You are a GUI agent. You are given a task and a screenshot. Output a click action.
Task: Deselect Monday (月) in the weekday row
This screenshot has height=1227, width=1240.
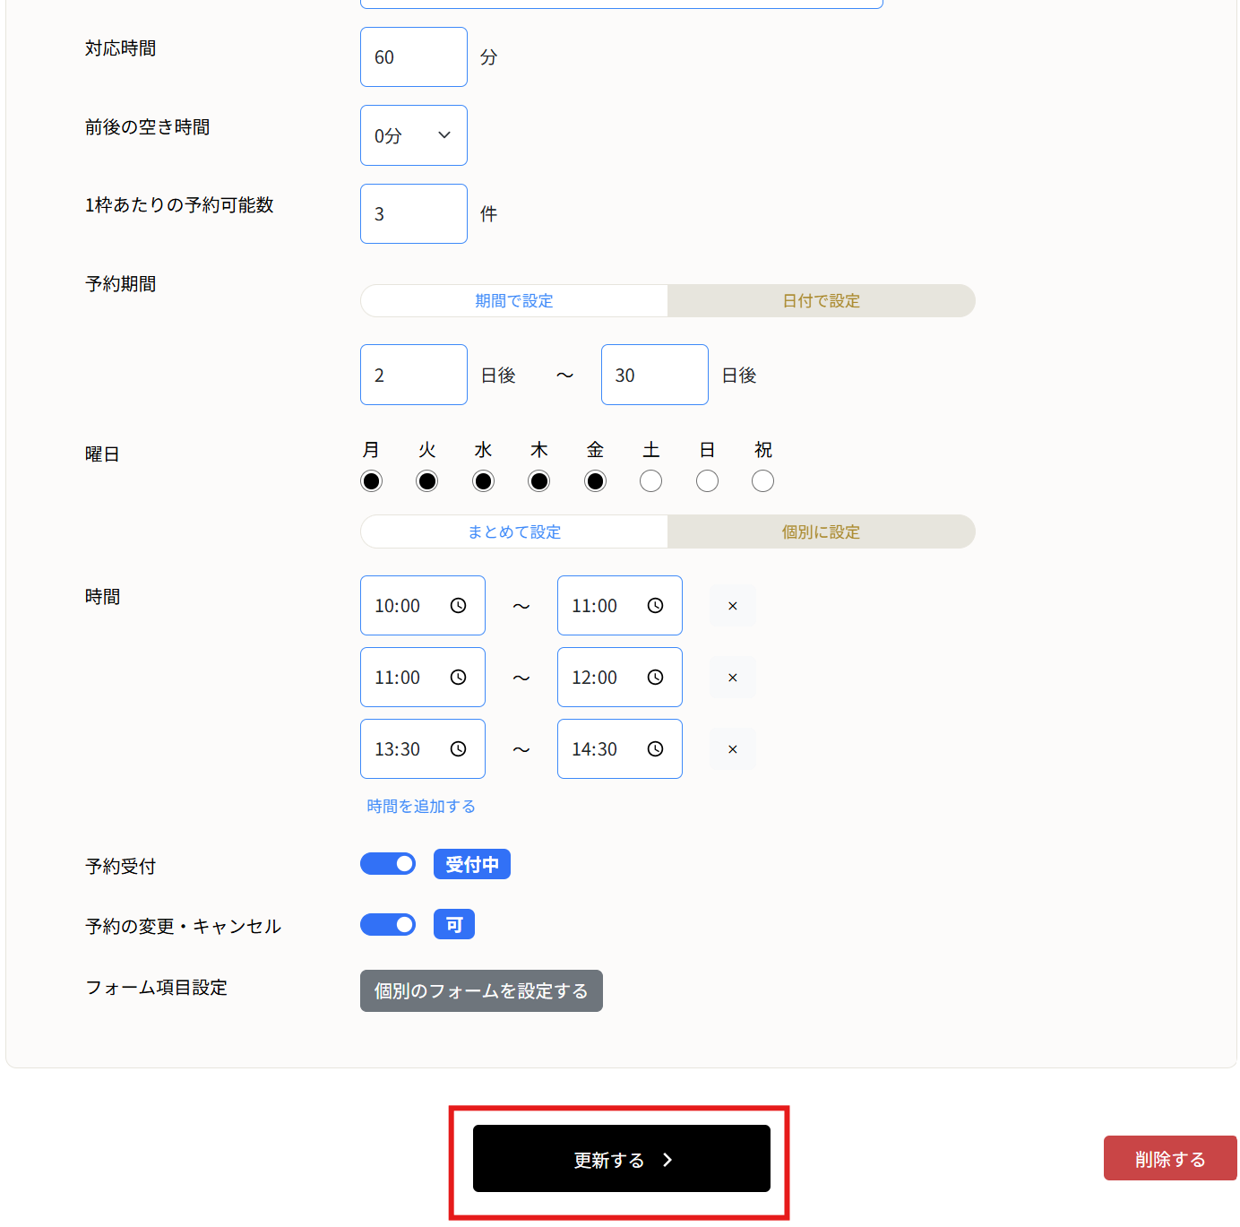(x=371, y=480)
